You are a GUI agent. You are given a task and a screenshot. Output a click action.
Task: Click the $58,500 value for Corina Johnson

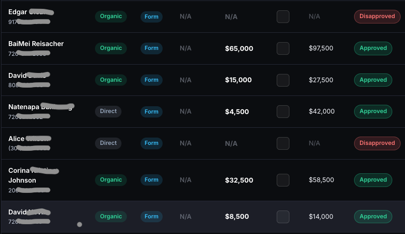[321, 180]
